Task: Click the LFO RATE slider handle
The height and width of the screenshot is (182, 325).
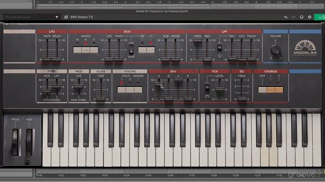Action: pyautogui.click(x=47, y=60)
